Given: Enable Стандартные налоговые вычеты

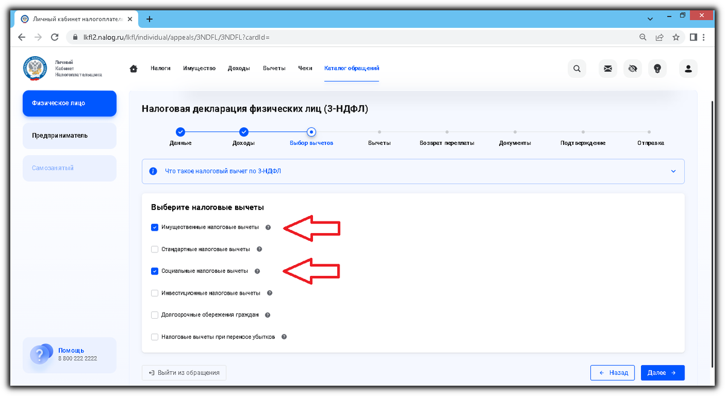Looking at the screenshot, I should (x=155, y=249).
